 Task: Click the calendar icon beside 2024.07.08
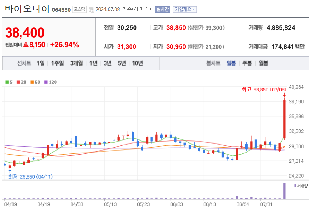[92, 10]
